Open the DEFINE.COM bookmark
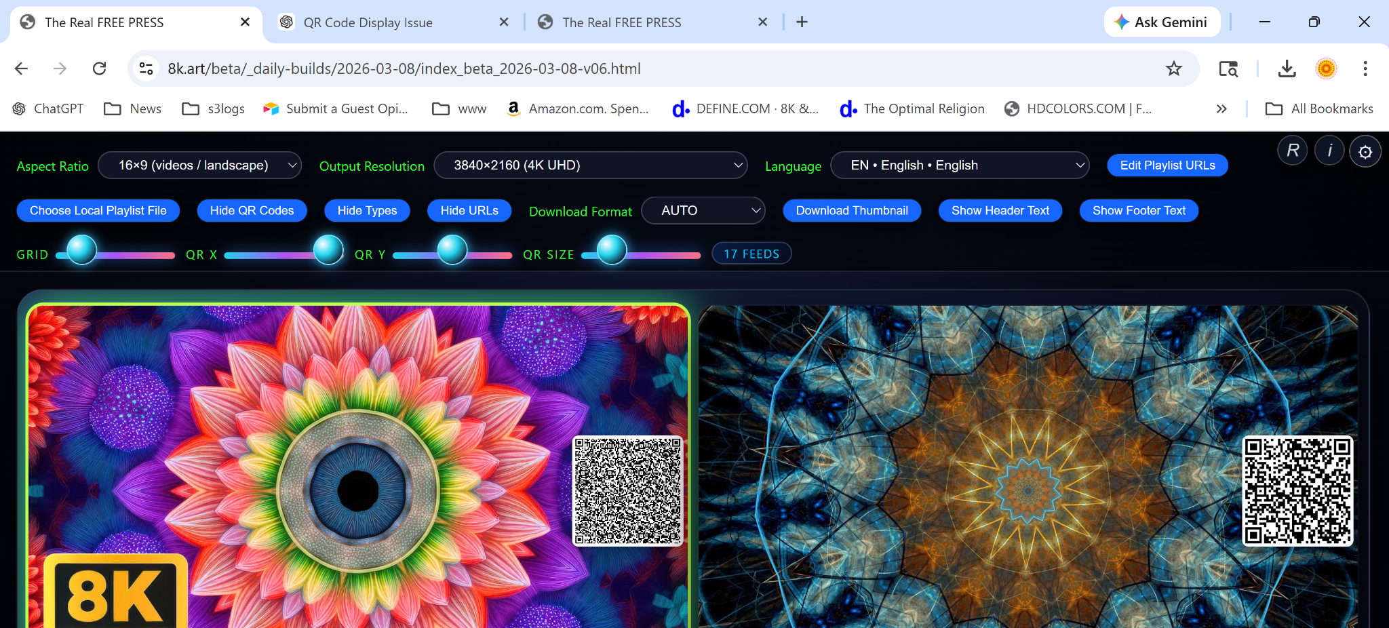This screenshot has width=1389, height=628. pyautogui.click(x=745, y=109)
